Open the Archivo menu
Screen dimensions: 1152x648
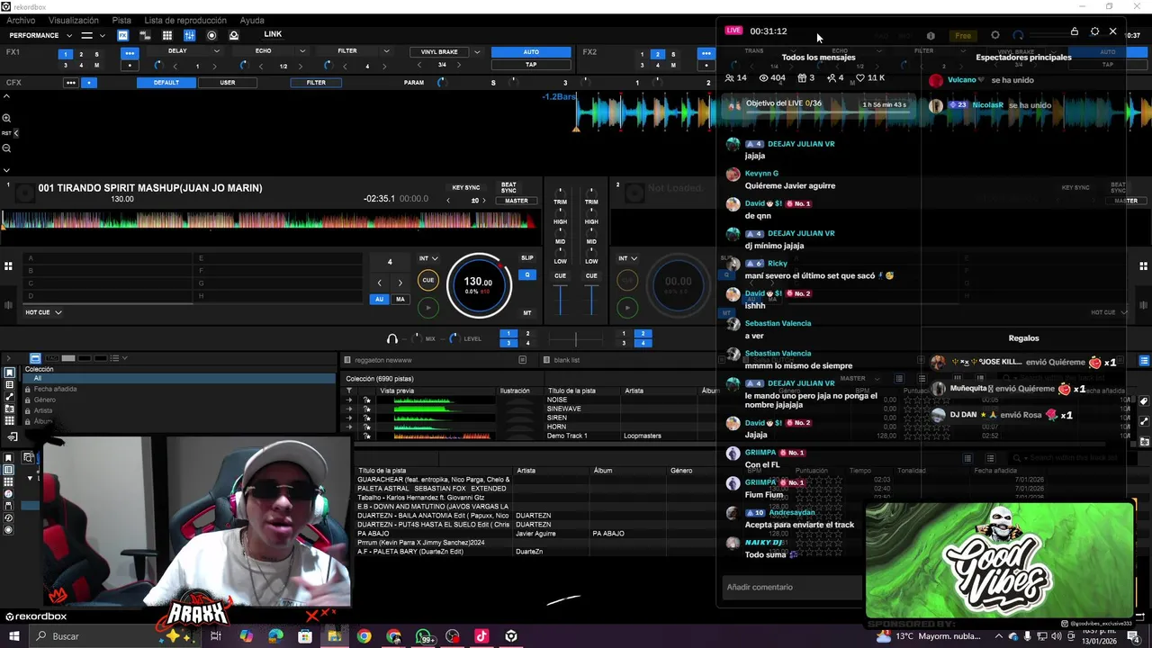coord(21,20)
